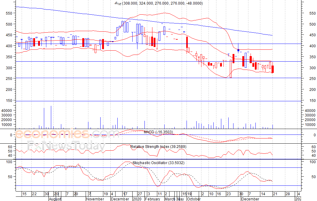
Task: Click 500 on the left price axis
Action: click(x=9, y=24)
